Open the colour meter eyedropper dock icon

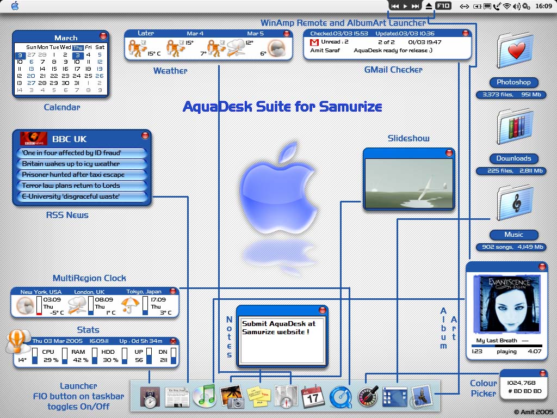point(368,397)
